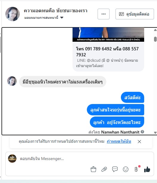The width and height of the screenshot is (157, 183).
Task: Open saved replies speech bubble icon
Action: point(115,169)
